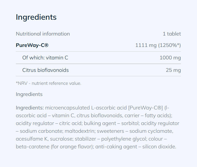Click the 1111 mg (1250%*) value

(x=158, y=45)
